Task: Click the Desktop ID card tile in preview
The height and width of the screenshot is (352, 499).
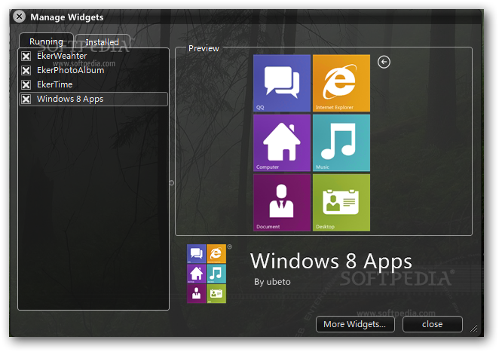Action: (341, 203)
